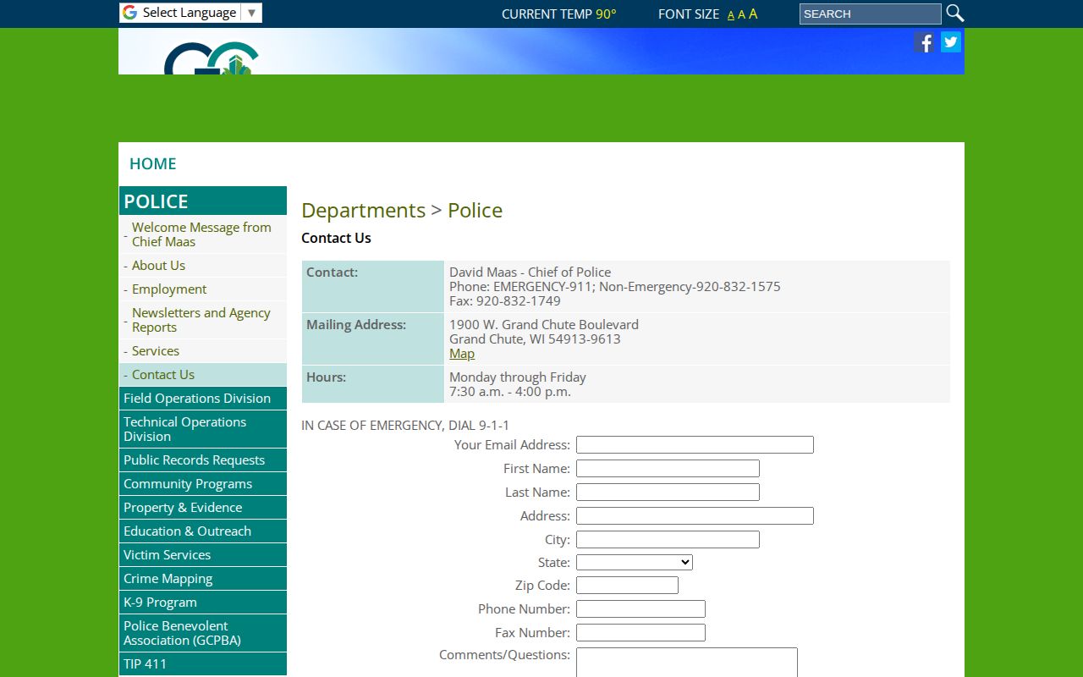This screenshot has height=677, width=1083.
Task: Open the Facebook page icon
Action: coord(924,42)
